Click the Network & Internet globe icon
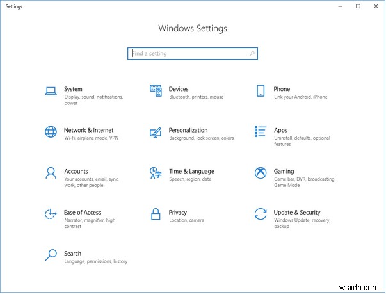 tap(51, 132)
